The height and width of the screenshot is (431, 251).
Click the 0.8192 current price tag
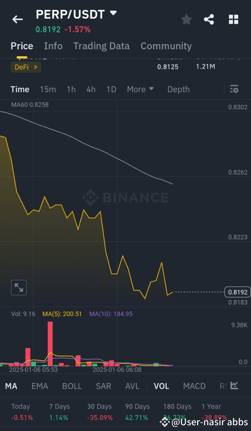(x=237, y=292)
